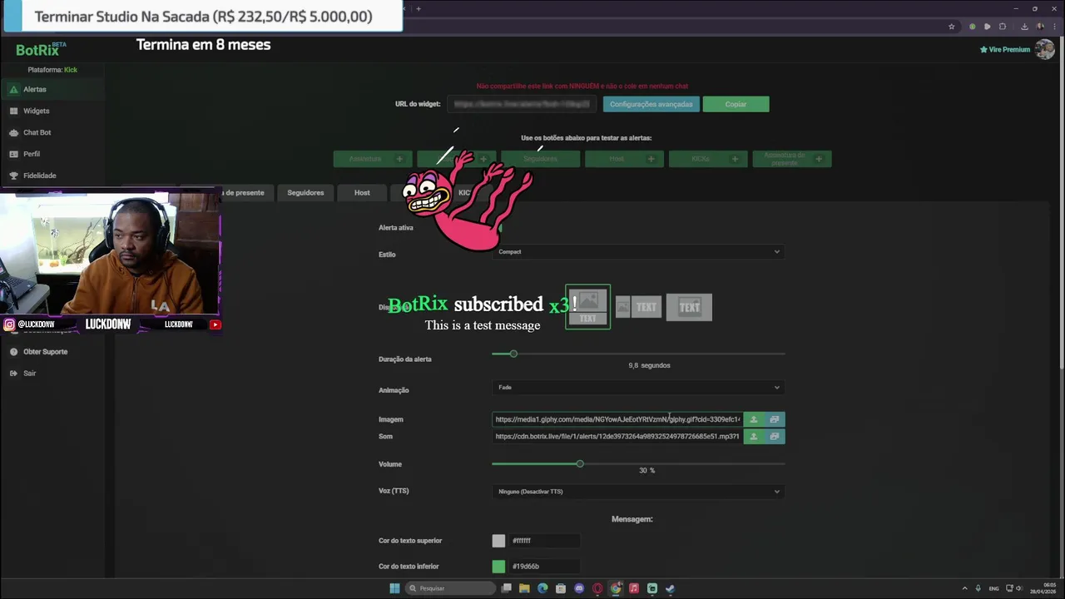The width and height of the screenshot is (1065, 599).
Task: Click the Obter Suporte sidebar label
Action: (45, 352)
